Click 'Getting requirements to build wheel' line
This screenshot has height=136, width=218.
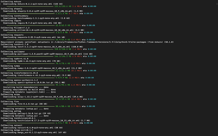click(x=29, y=90)
